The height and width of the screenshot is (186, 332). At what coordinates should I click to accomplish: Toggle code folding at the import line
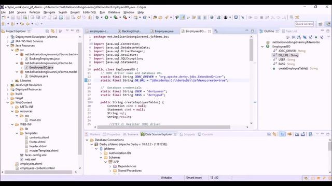tap(91, 44)
